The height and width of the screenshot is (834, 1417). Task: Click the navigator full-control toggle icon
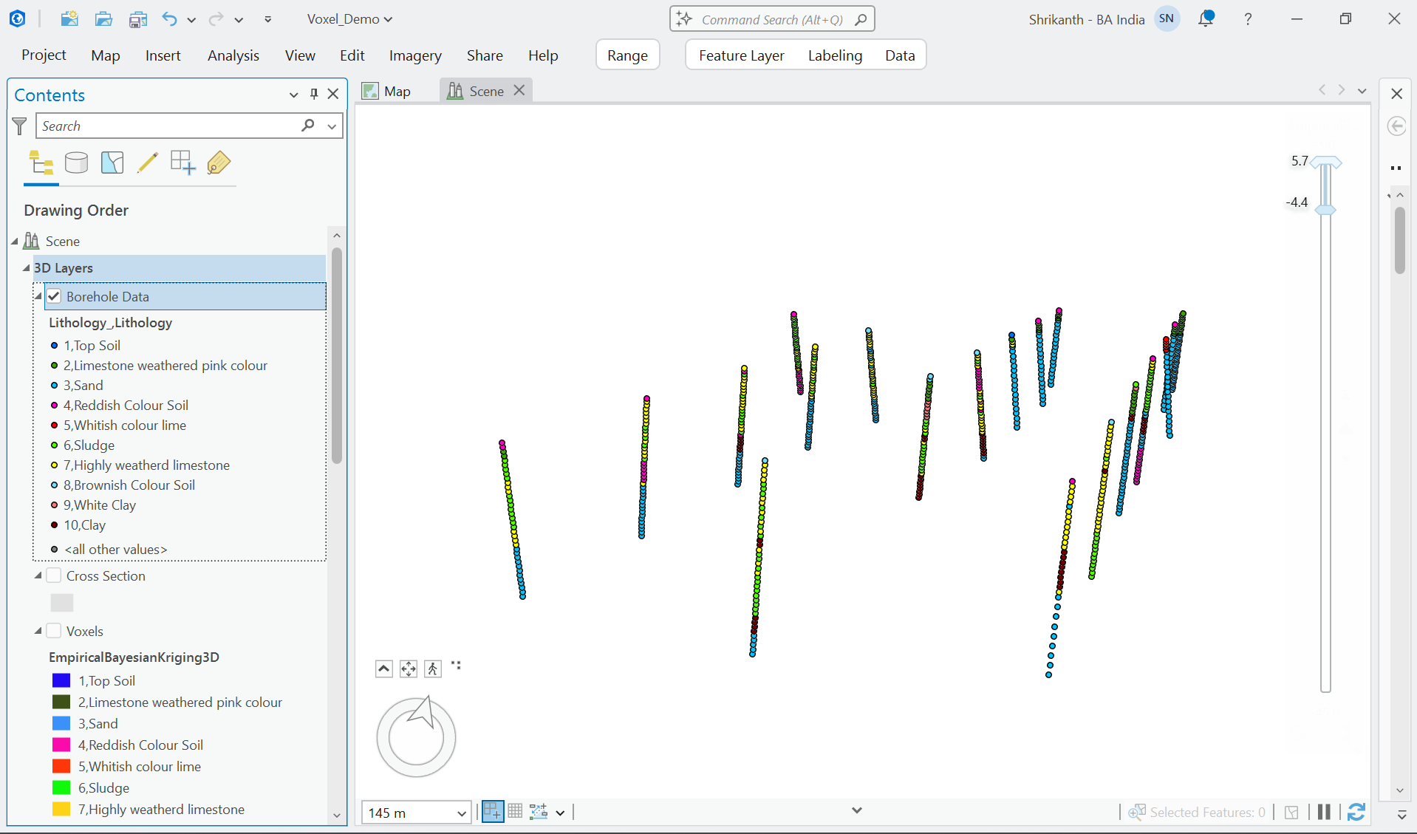409,669
